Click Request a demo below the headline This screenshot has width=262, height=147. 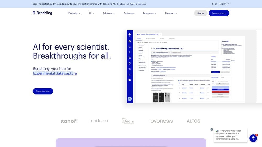click(43, 91)
